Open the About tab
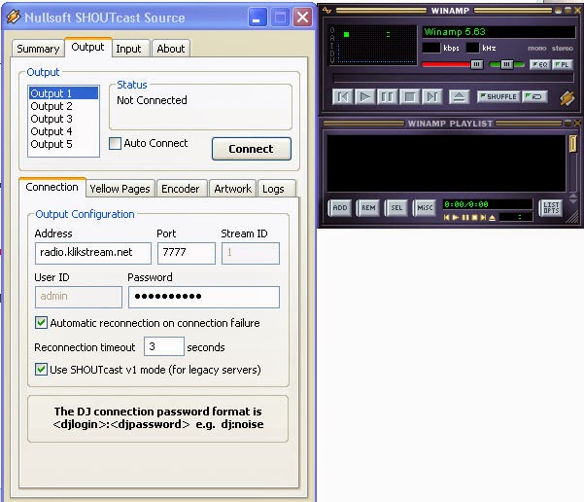The height and width of the screenshot is (502, 584). (x=171, y=49)
